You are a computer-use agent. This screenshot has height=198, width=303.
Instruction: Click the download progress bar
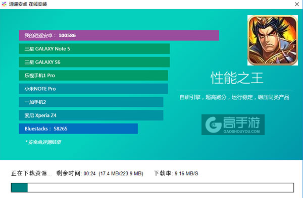(153, 187)
